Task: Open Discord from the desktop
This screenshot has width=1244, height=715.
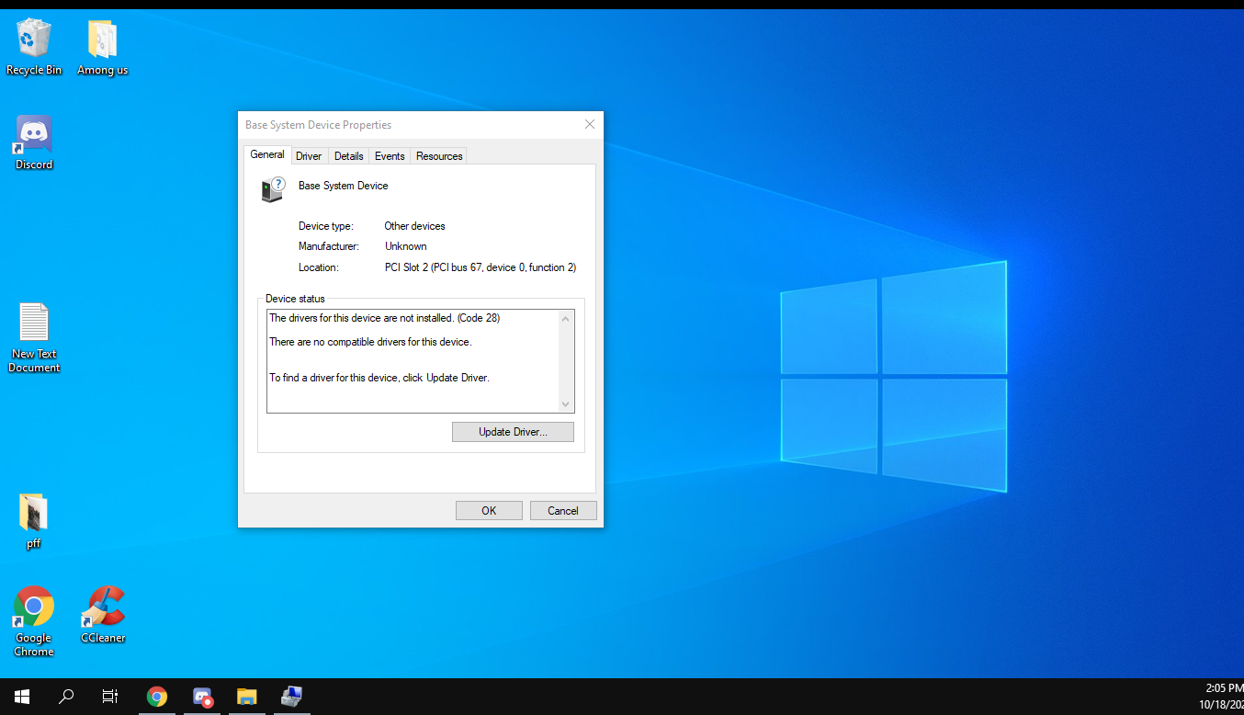Action: 33,133
